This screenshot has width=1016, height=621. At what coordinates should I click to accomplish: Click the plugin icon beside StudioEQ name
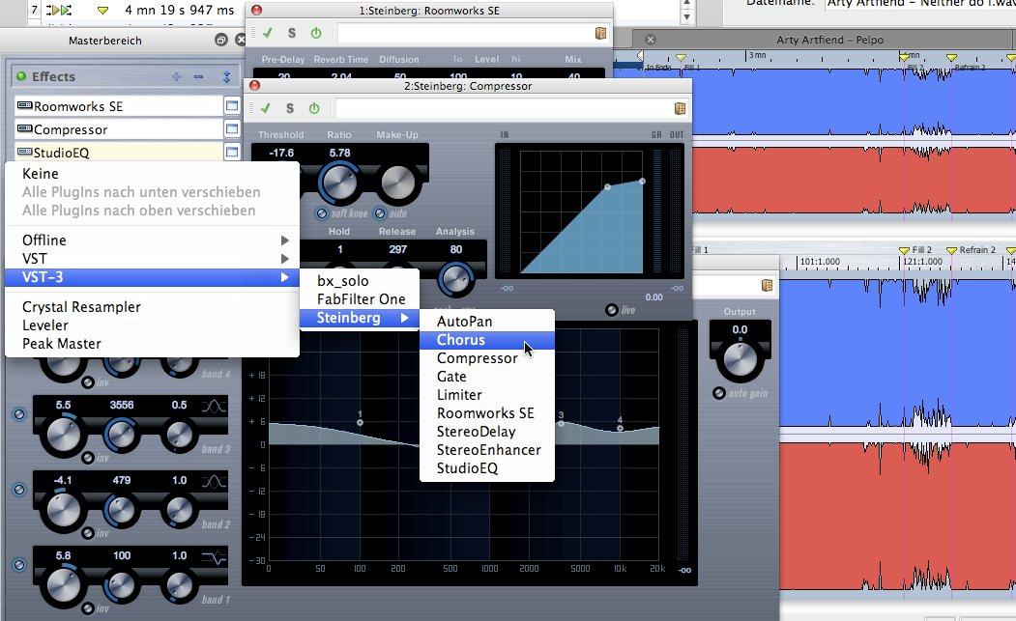coord(24,152)
